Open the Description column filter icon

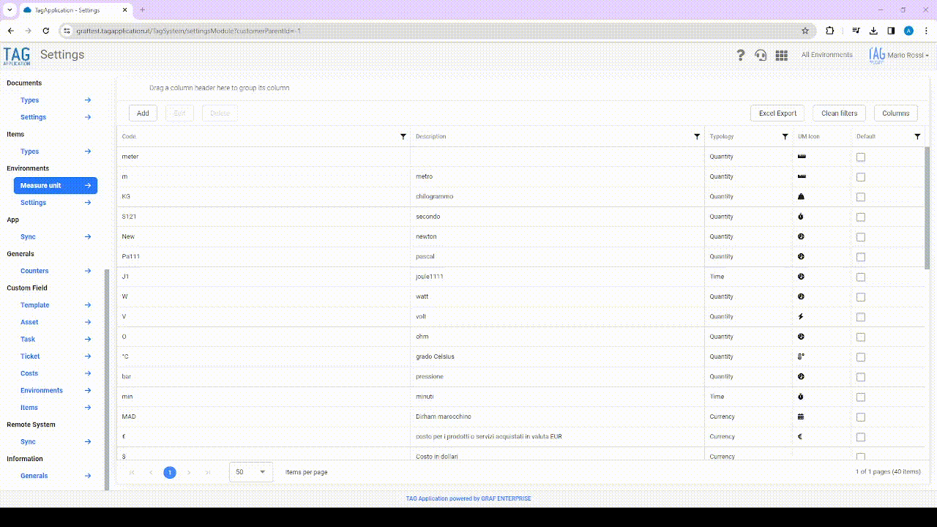pyautogui.click(x=696, y=137)
